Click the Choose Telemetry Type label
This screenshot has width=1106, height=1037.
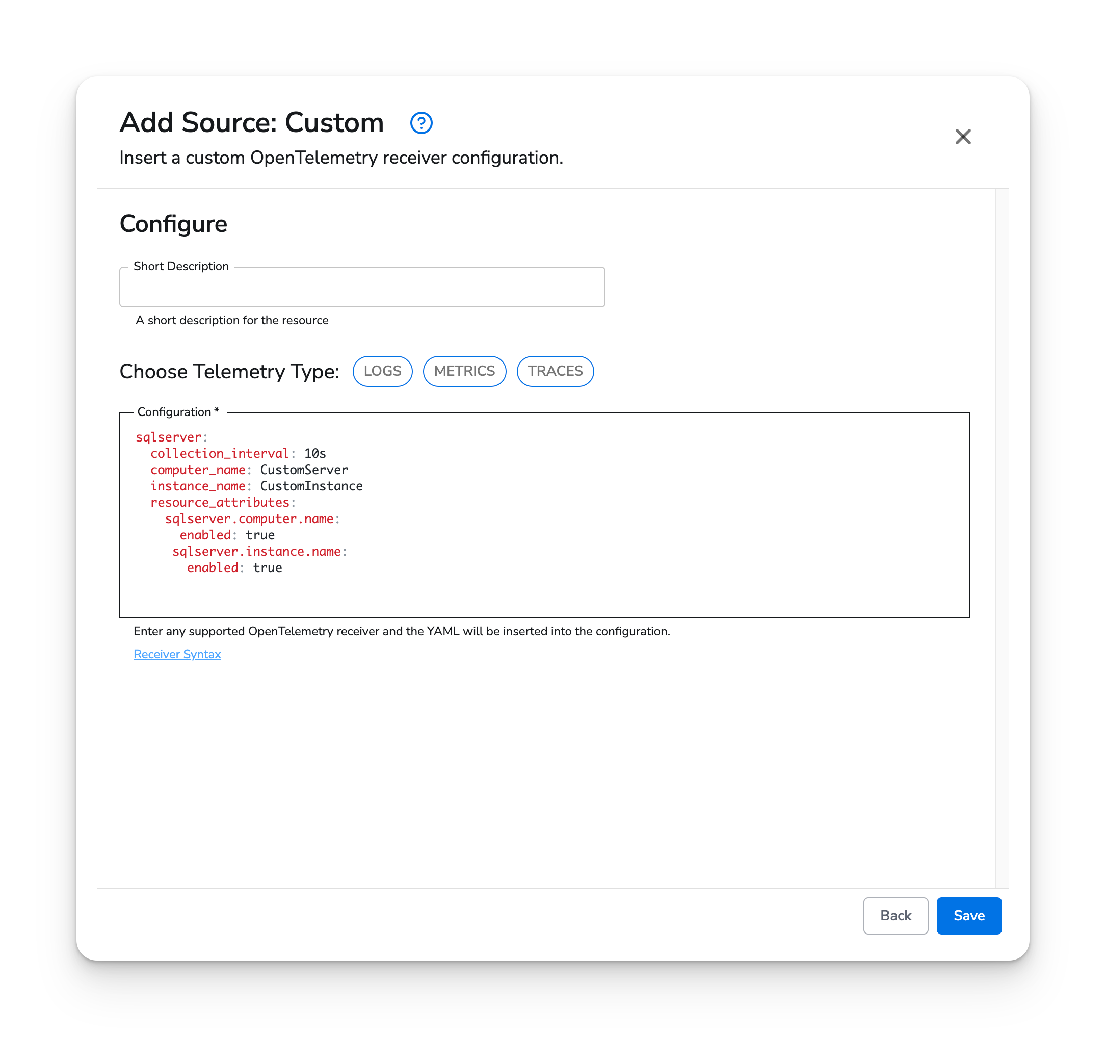(x=229, y=371)
